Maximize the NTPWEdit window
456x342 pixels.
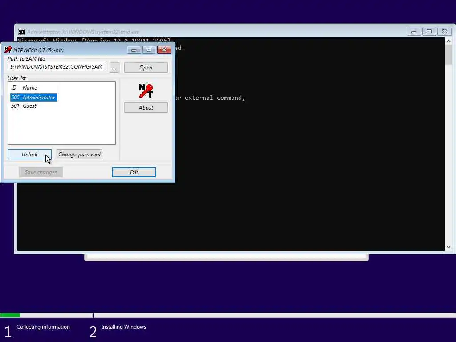(149, 50)
